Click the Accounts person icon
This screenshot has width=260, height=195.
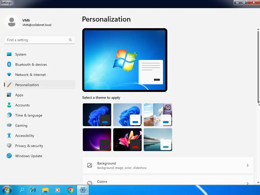pyautogui.click(x=9, y=105)
